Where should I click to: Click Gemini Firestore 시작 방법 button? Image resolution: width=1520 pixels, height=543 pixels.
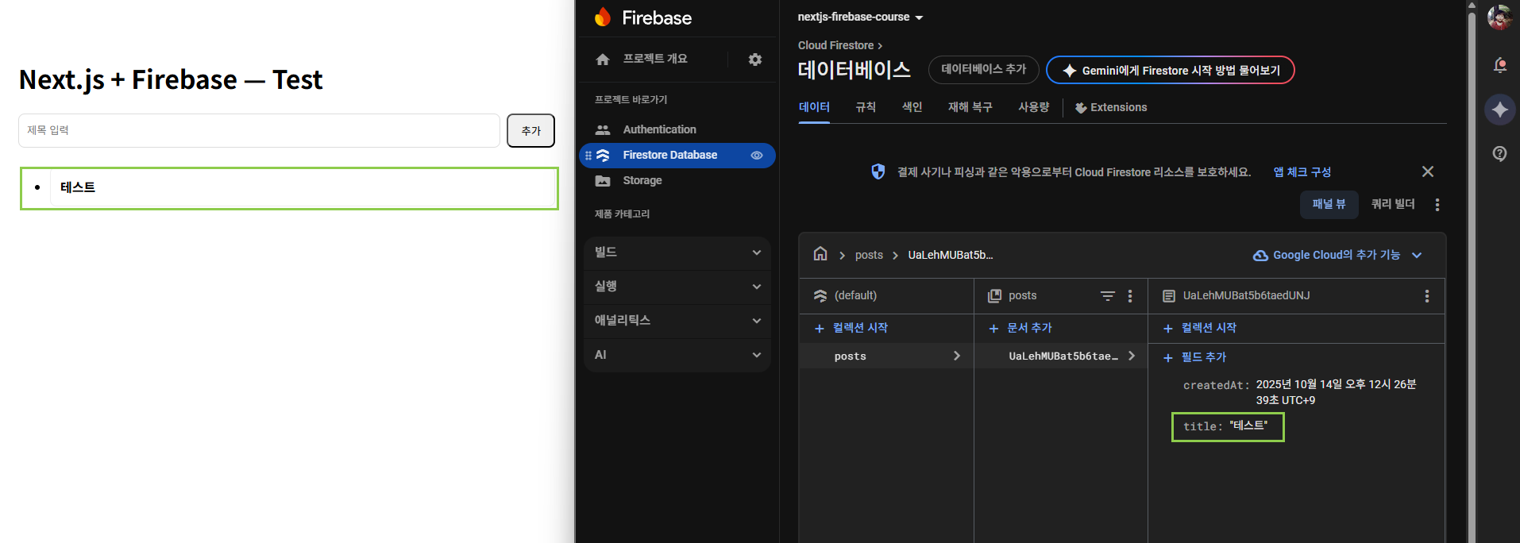(1171, 70)
